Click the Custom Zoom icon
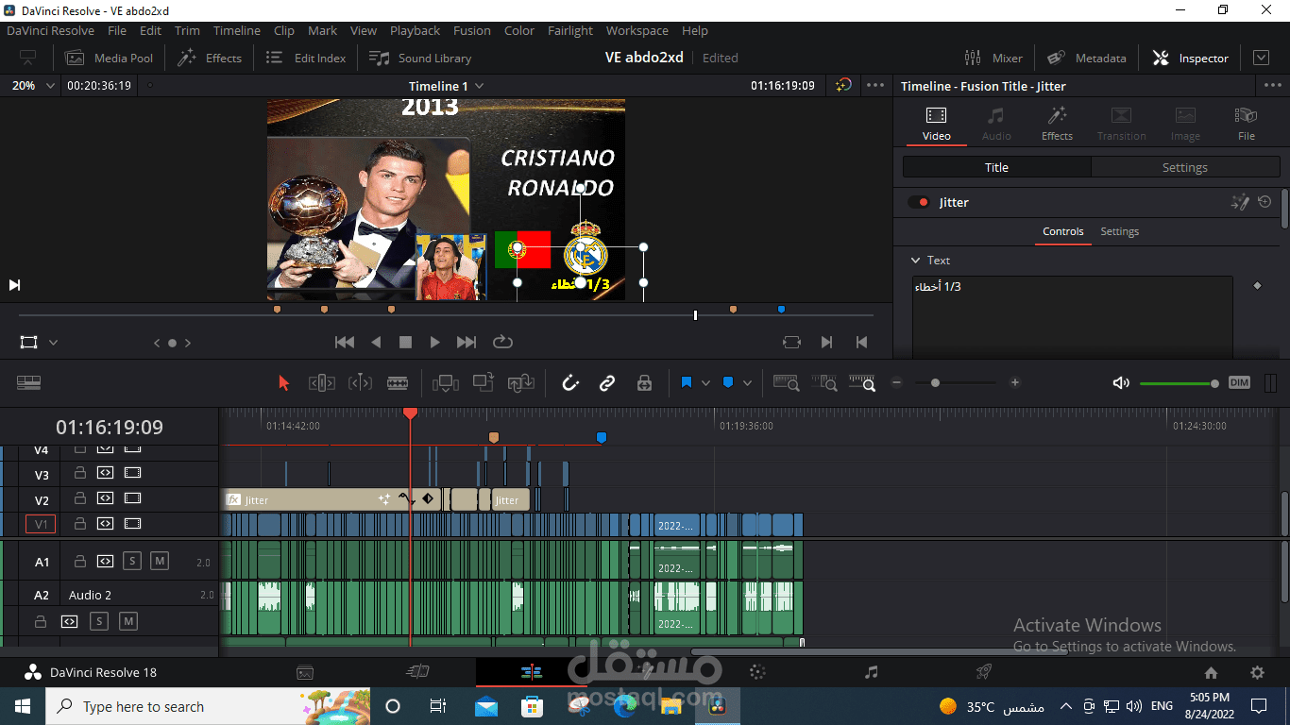Screen dimensions: 1290x725 tap(861, 382)
